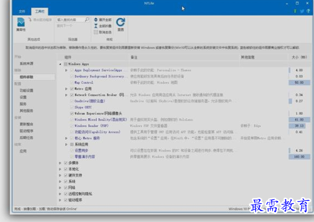Open 应用 page in the sidebar
Screen dimensions: 314x222
pos(23,151)
